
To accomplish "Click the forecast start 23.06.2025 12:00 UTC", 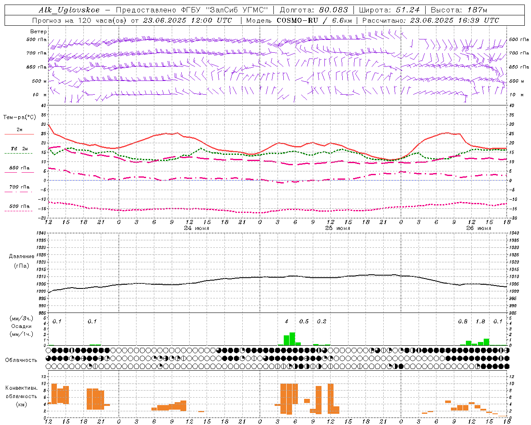I will [x=187, y=20].
